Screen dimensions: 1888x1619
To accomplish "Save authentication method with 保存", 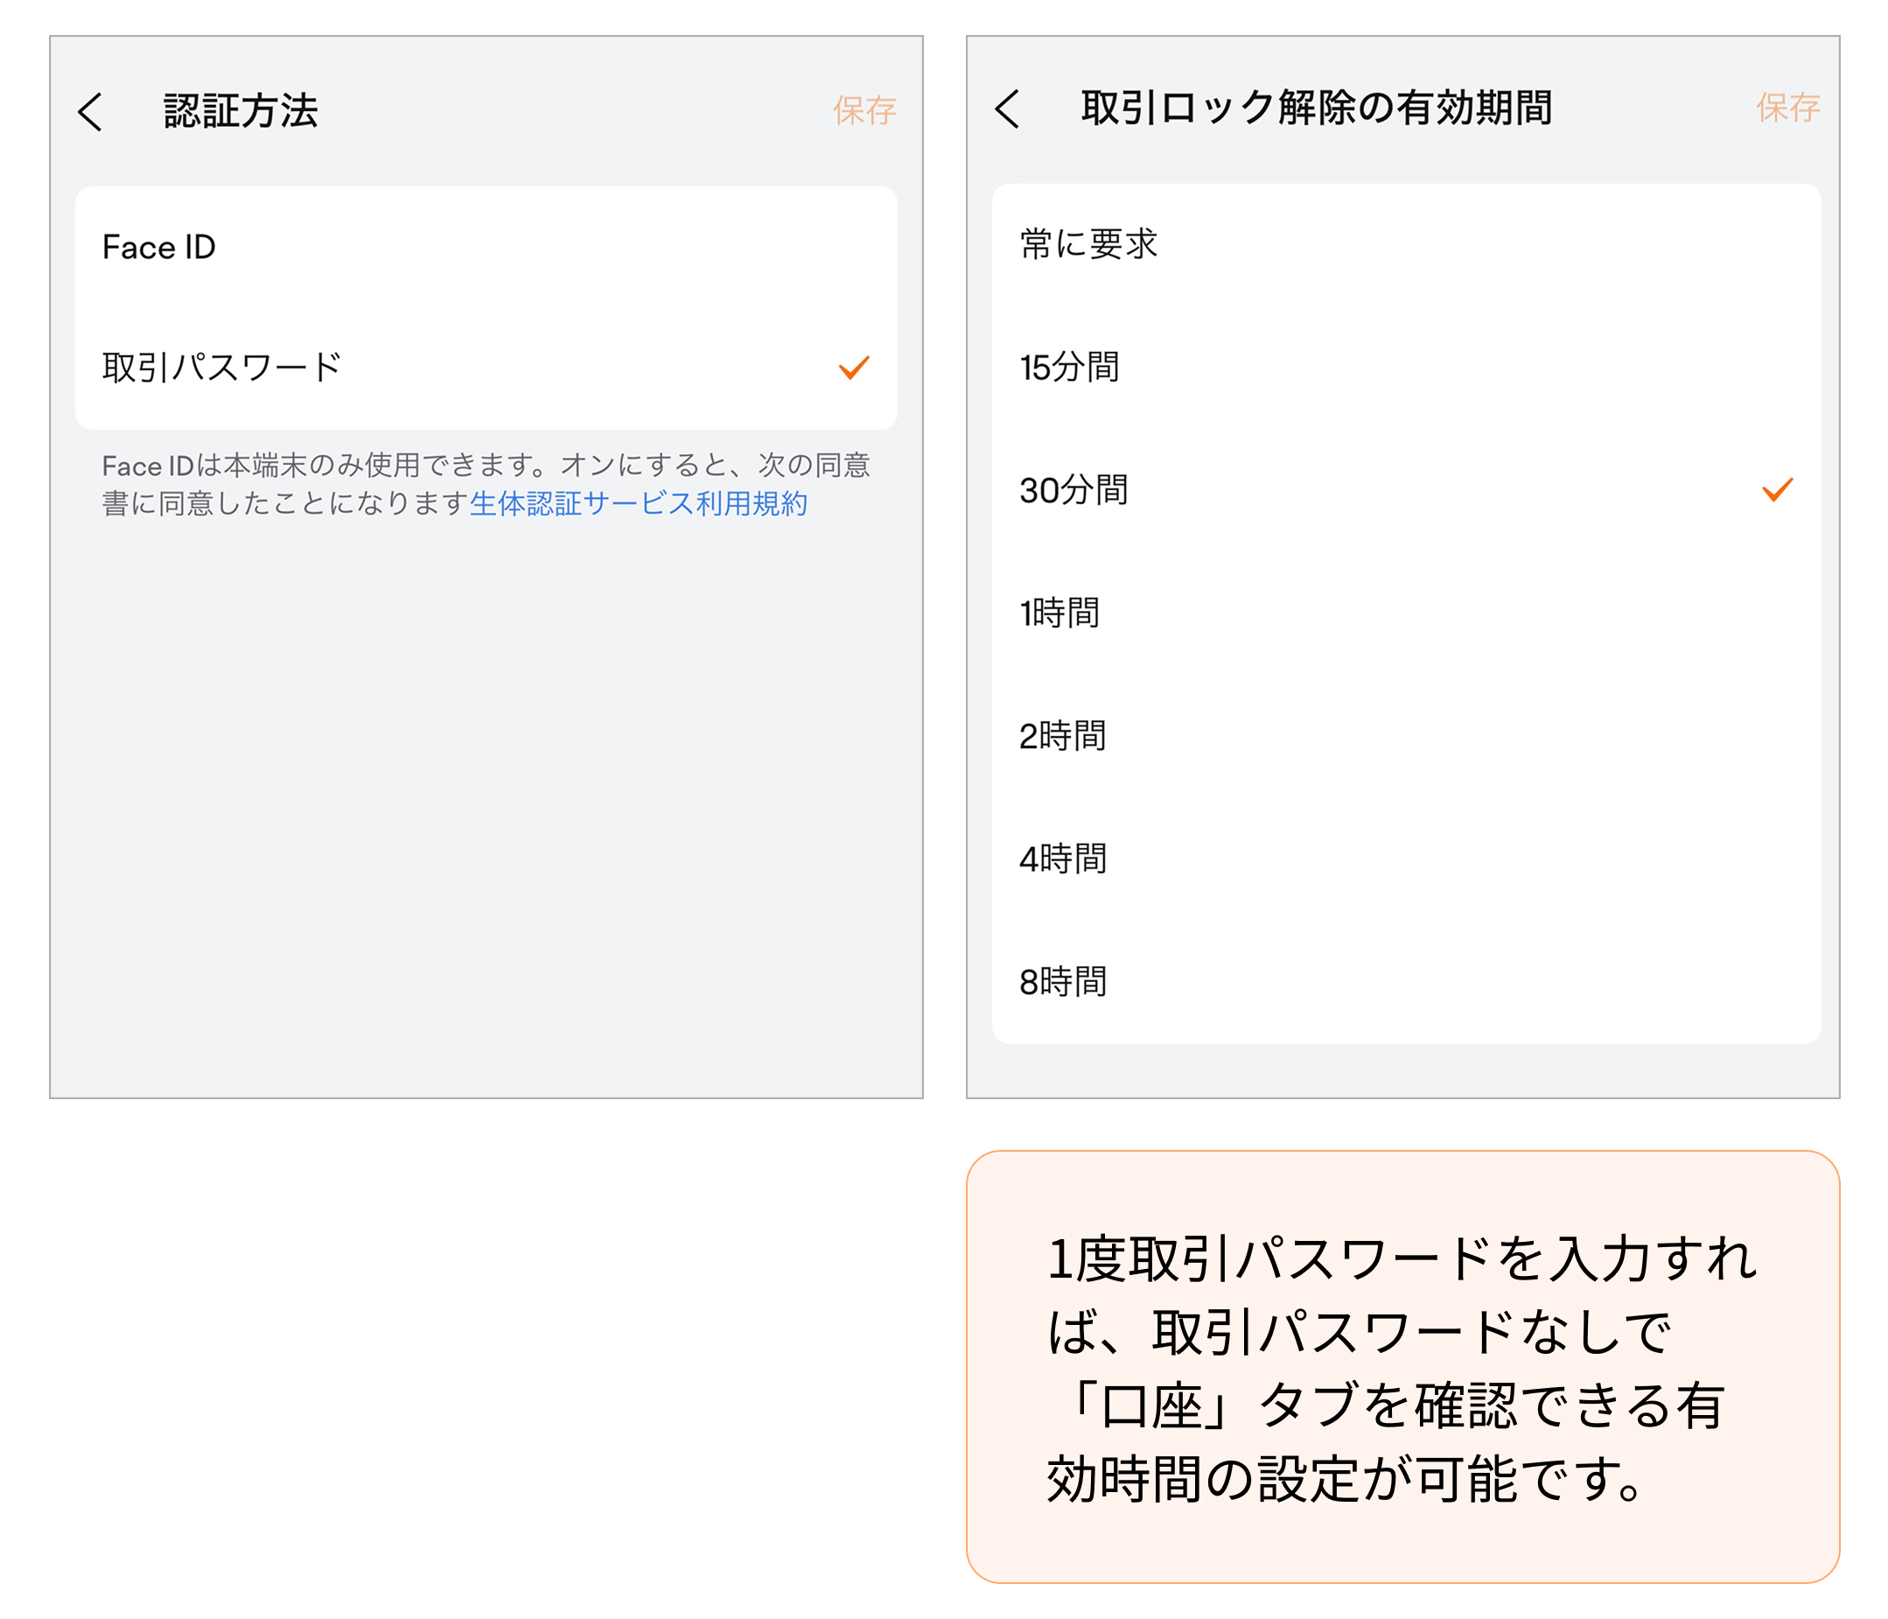I will pyautogui.click(x=864, y=110).
